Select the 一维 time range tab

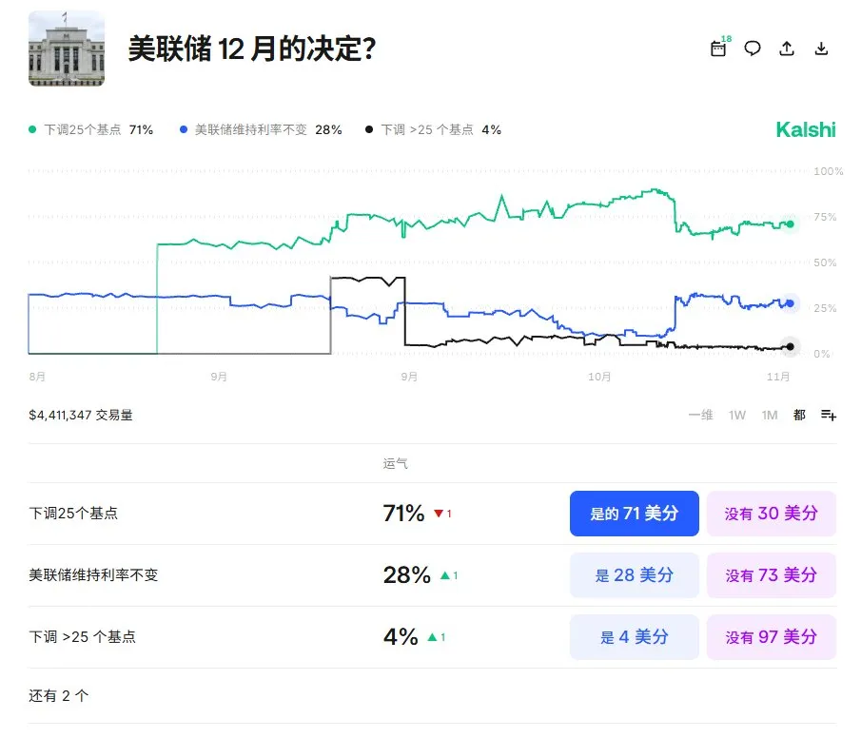700,415
